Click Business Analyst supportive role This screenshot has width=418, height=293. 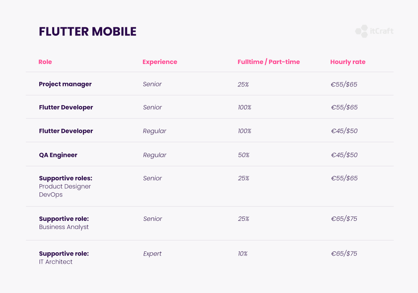pyautogui.click(x=64, y=227)
